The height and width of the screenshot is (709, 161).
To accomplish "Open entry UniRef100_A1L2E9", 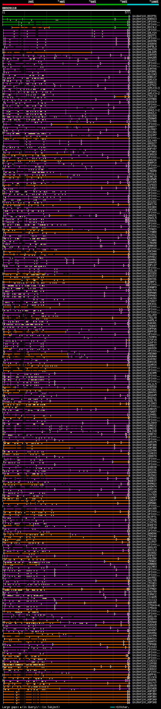I will 144,315.
